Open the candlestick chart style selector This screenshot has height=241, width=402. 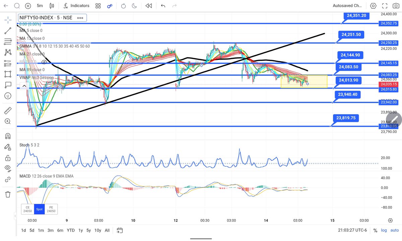click(x=51, y=6)
